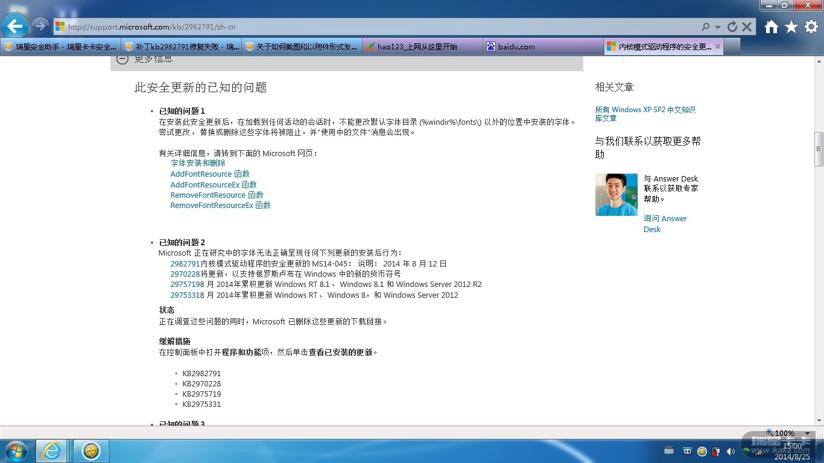Open the 字体安装和删除 link
This screenshot has width=824, height=463.
[x=198, y=163]
